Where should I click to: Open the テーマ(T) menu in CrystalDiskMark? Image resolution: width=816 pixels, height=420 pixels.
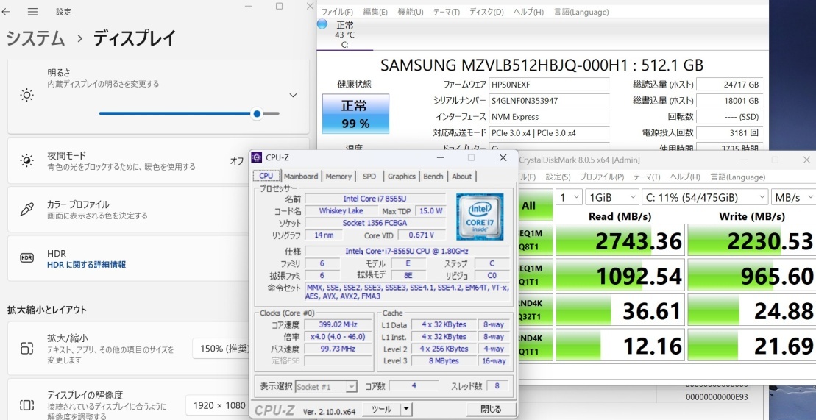click(647, 177)
